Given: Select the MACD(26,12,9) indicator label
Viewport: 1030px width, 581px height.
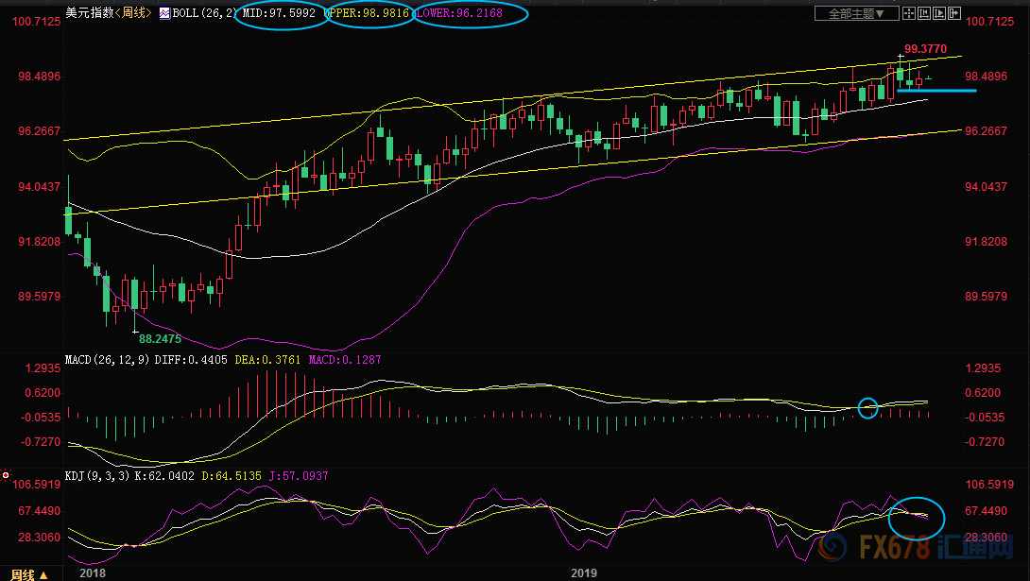Looking at the screenshot, I should 107,360.
